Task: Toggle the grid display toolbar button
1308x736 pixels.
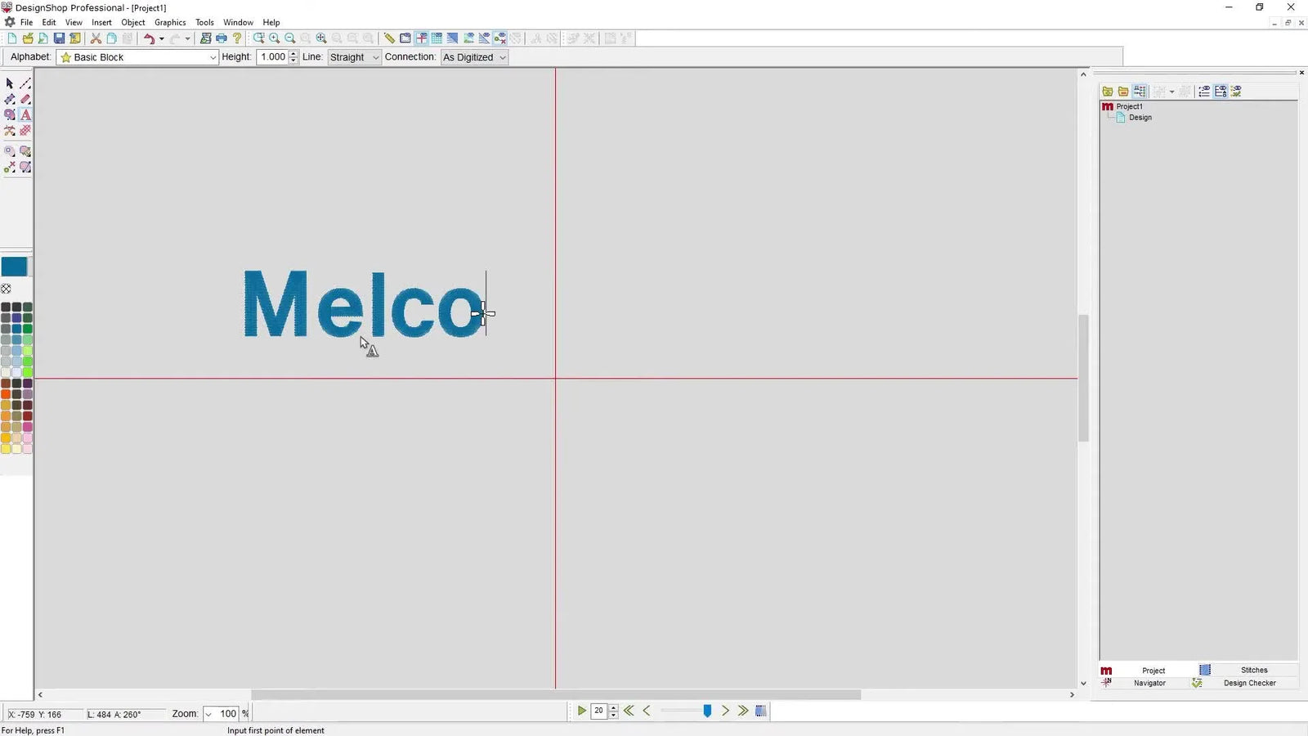Action: 437,38
